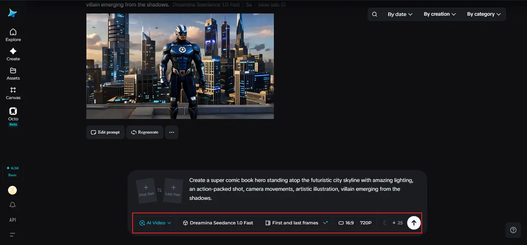Image resolution: width=527 pixels, height=245 pixels.
Task: Regenerate the video
Action: 145,132
